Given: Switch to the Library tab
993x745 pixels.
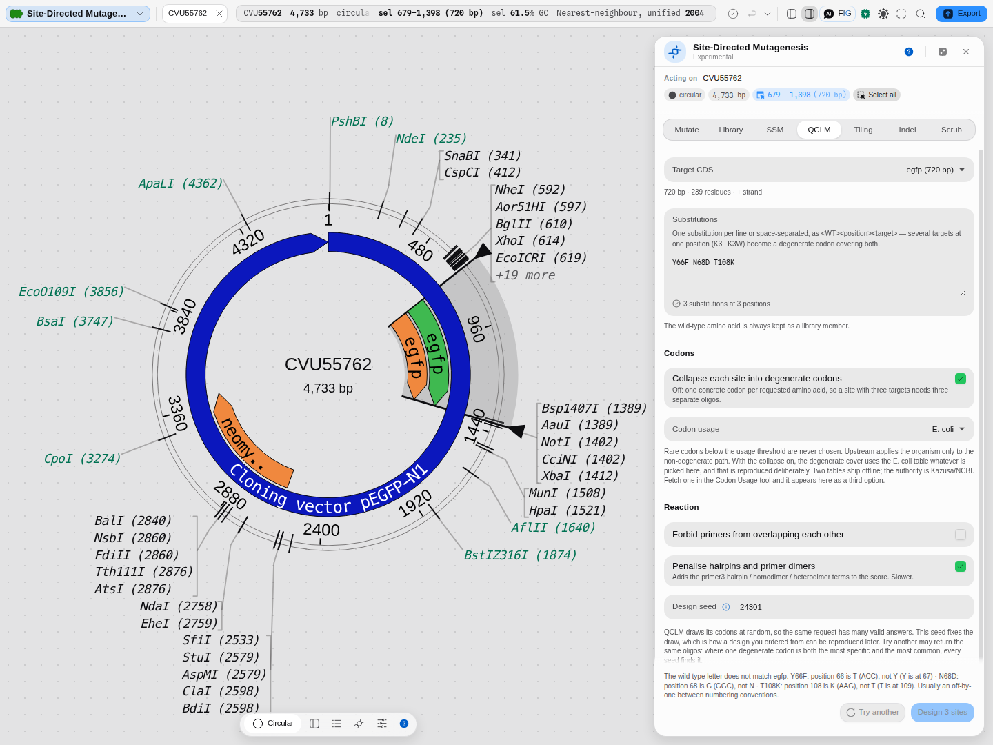Looking at the screenshot, I should tap(731, 130).
